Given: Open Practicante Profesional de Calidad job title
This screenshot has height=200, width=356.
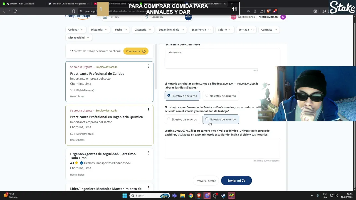Looking at the screenshot, I should coord(97,74).
